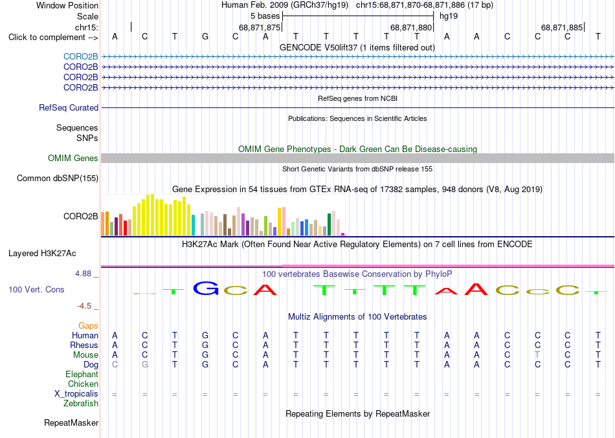The image size is (615, 438).
Task: Click the 68,871,885 ruler coordinate
Action: pyautogui.click(x=562, y=27)
